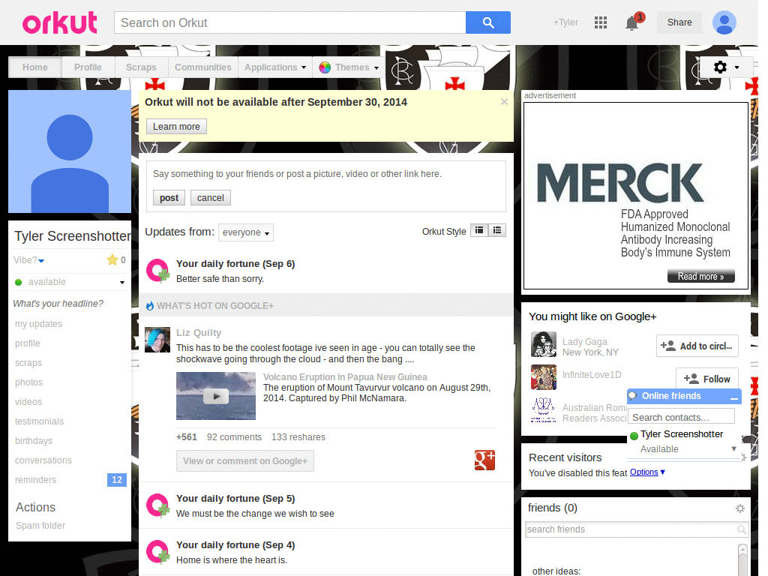Focus the Search contacts field
The image size is (768, 576).
coord(681,417)
